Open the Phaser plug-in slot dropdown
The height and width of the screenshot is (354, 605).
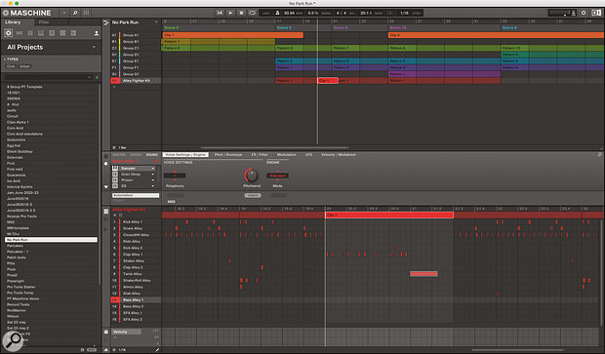point(153,180)
